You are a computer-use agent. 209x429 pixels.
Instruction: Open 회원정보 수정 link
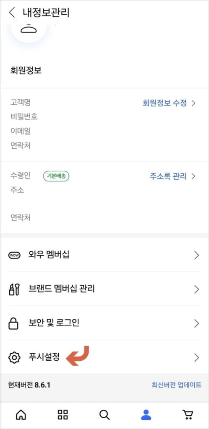click(169, 103)
